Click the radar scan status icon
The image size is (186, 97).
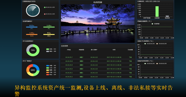33,10
